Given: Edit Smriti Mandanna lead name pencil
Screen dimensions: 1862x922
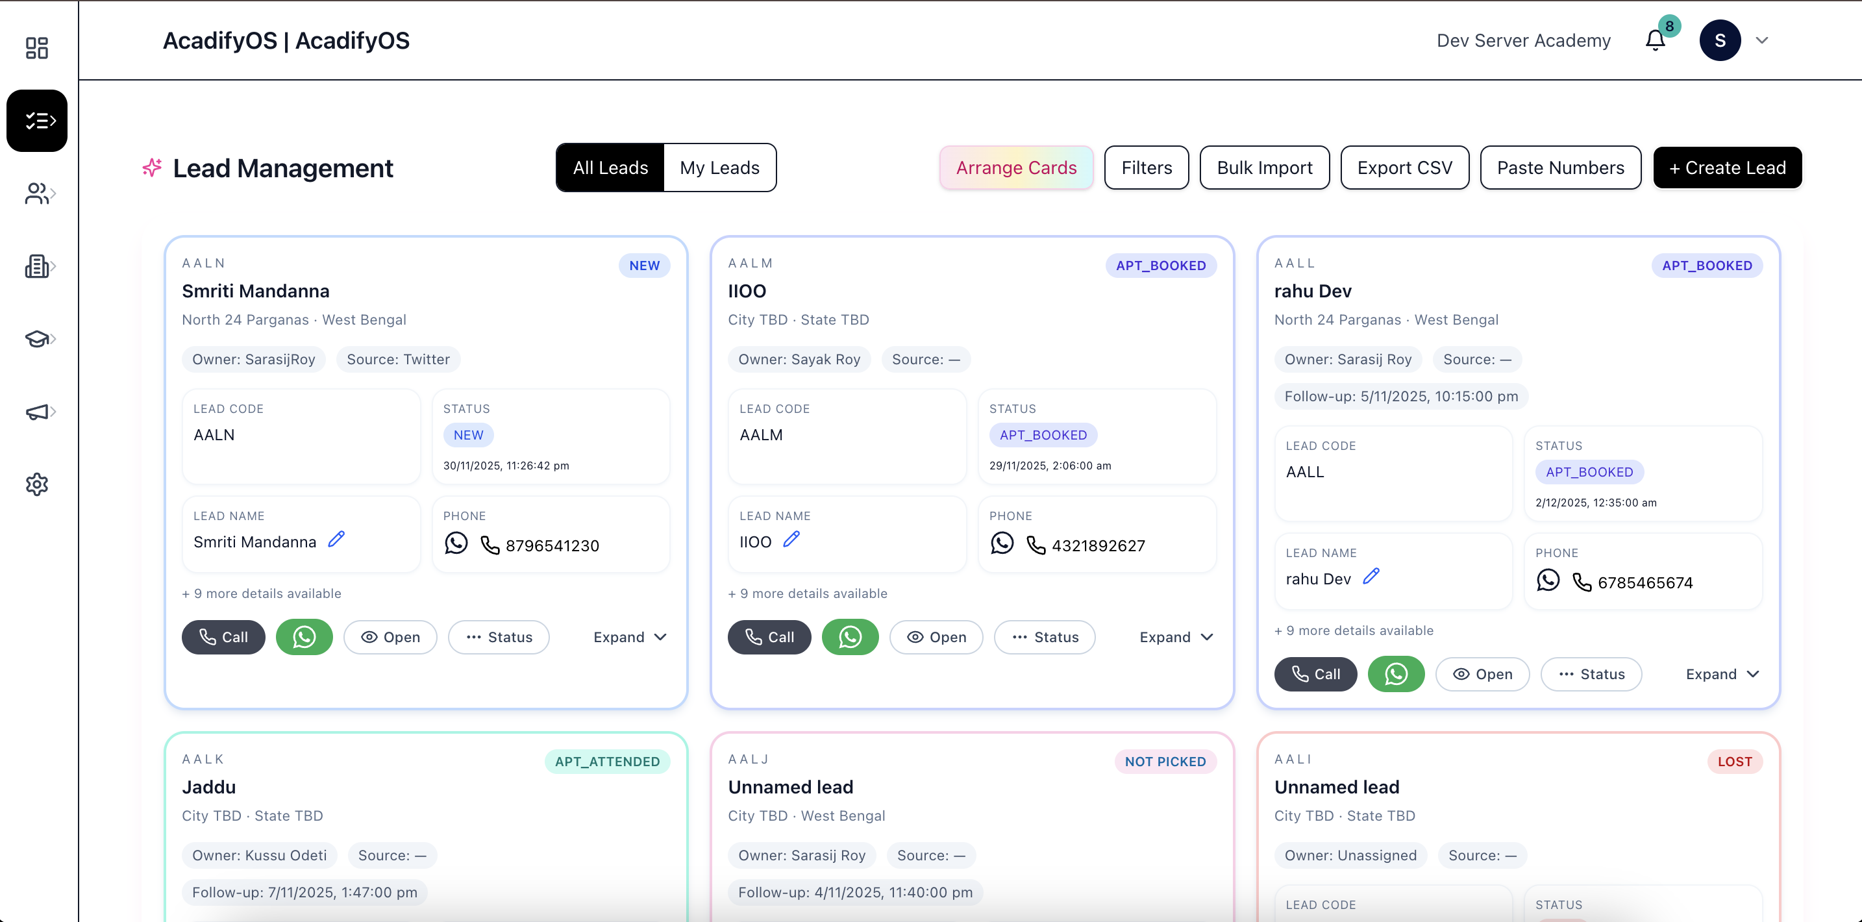Looking at the screenshot, I should coord(337,540).
